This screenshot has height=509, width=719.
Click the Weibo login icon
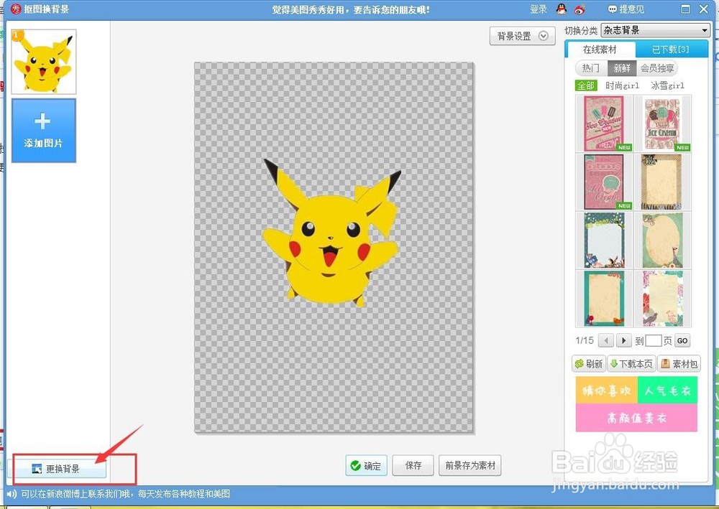[580, 9]
